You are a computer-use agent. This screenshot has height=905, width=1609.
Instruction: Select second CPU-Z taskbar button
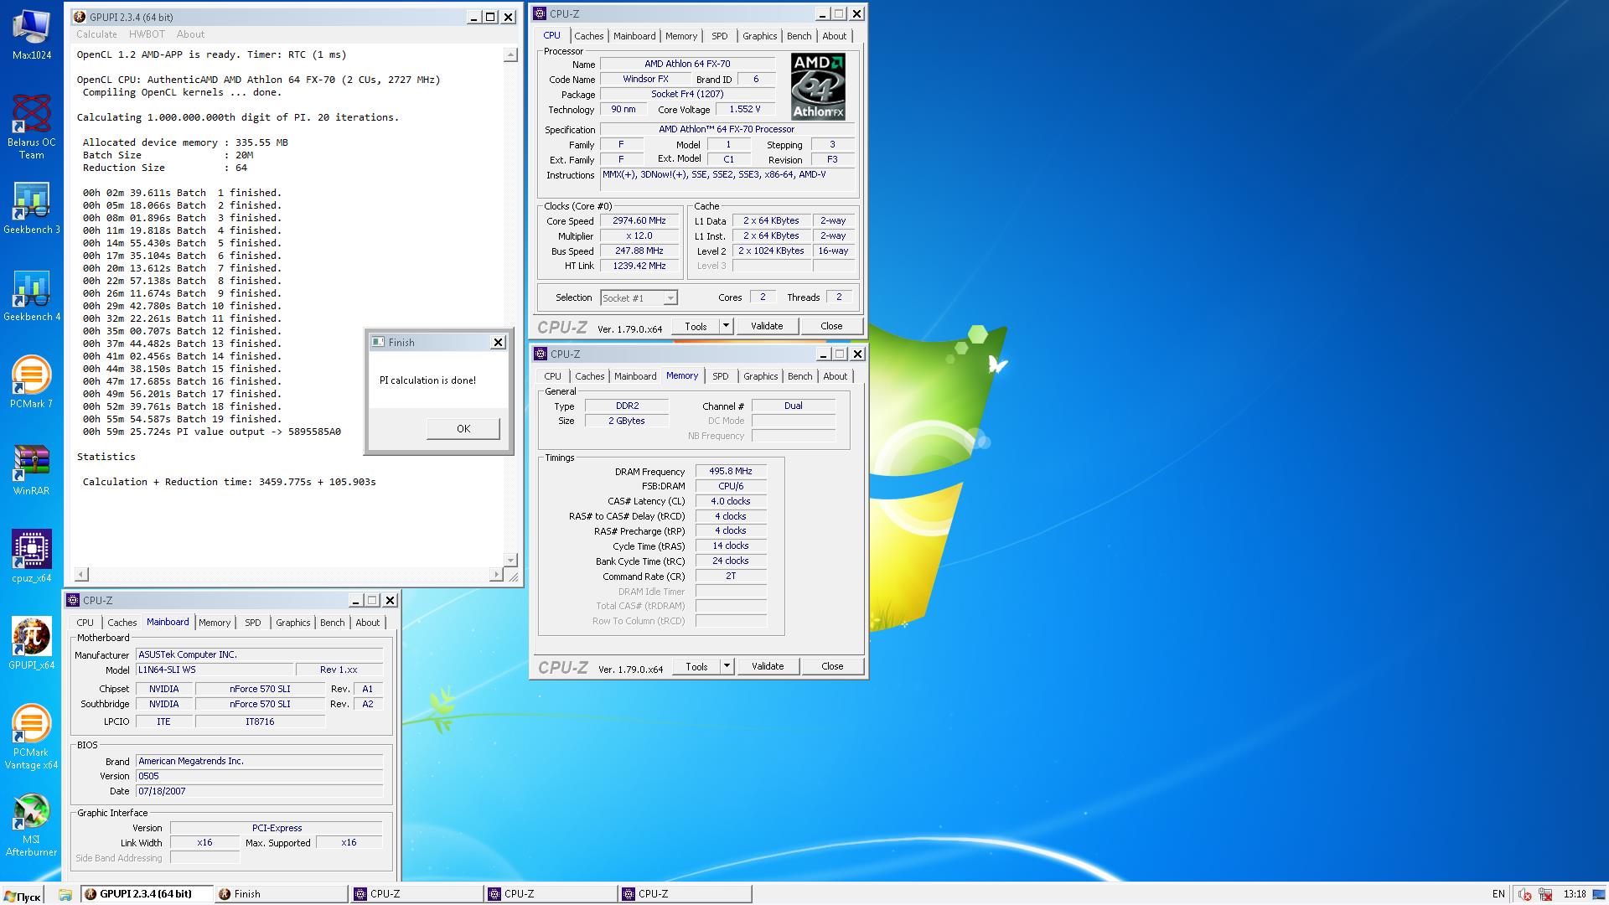(551, 894)
